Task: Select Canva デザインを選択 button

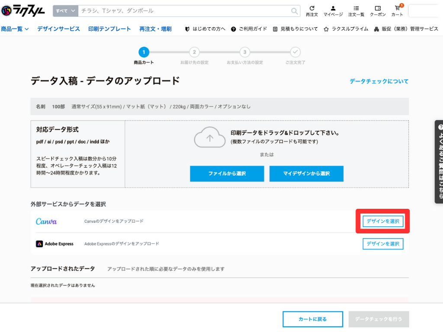Action: [x=382, y=221]
